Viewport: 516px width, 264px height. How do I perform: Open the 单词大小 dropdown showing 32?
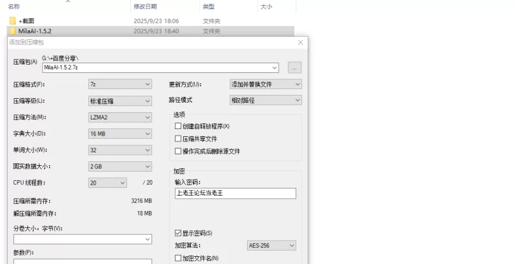pyautogui.click(x=120, y=150)
